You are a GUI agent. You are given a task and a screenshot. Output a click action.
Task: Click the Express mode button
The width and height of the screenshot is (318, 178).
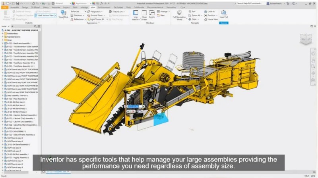(x=224, y=23)
